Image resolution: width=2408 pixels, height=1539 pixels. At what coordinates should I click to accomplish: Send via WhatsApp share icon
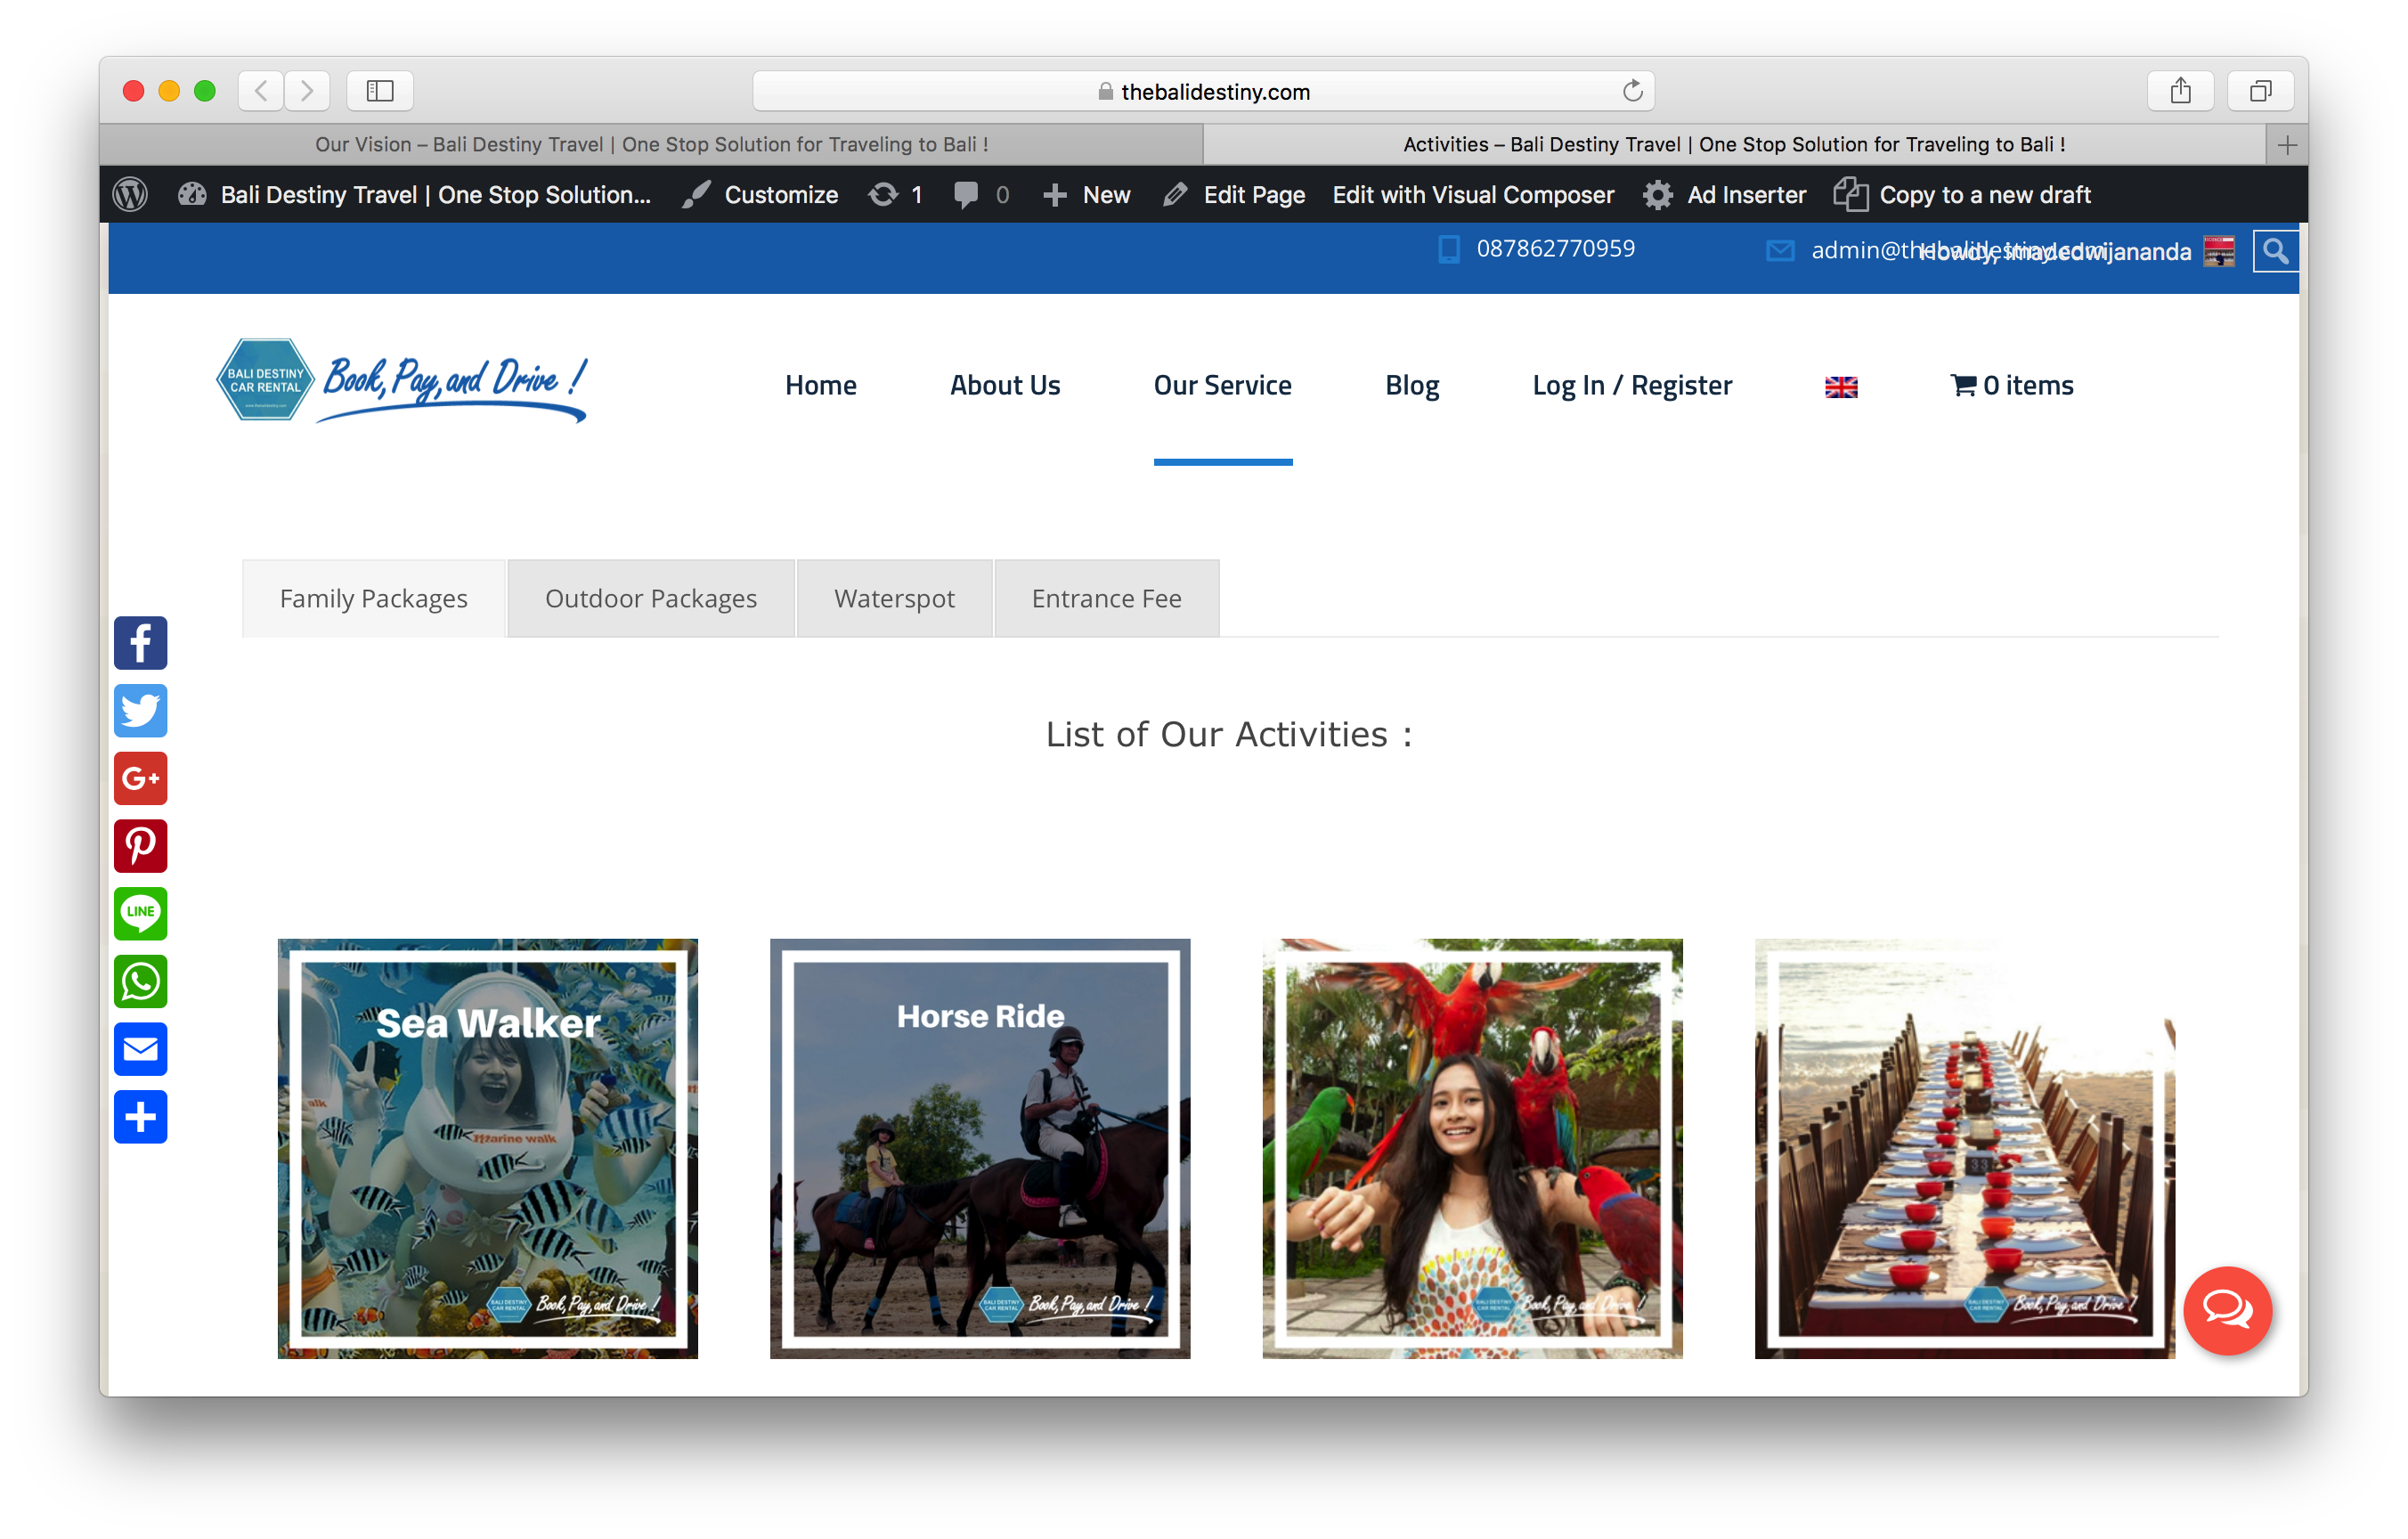(x=140, y=981)
